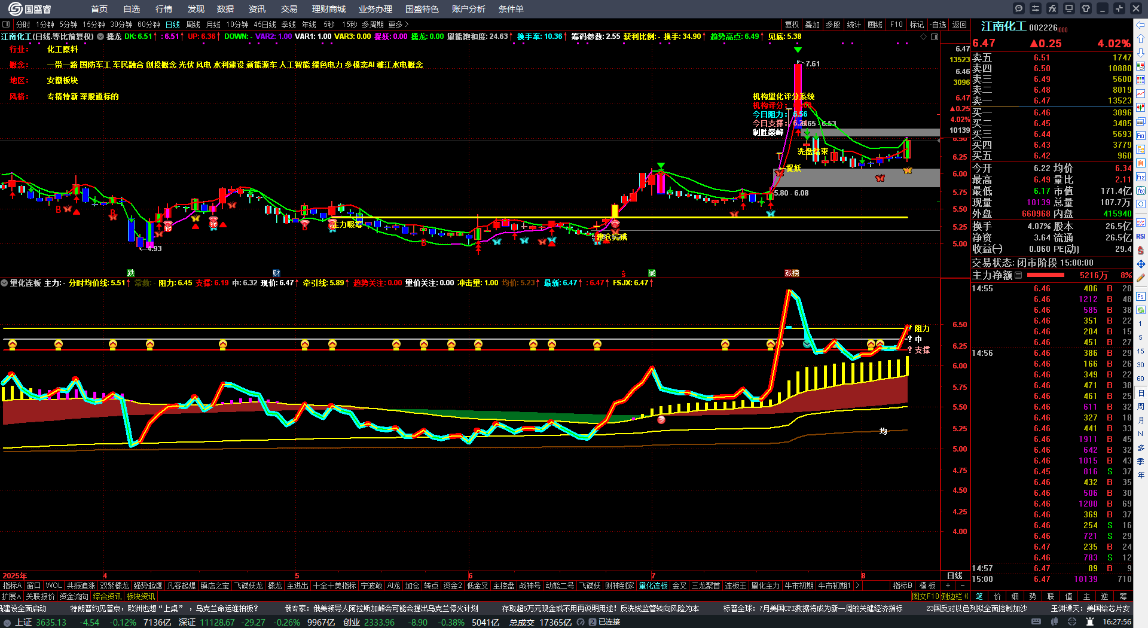This screenshot has width=1148, height=628.
Task: Switch to the 15分钟 period tab
Action: point(94,25)
